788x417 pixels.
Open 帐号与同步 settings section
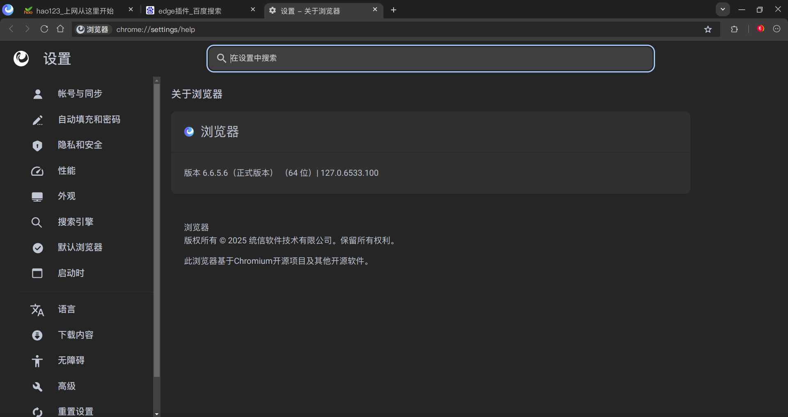click(x=80, y=94)
